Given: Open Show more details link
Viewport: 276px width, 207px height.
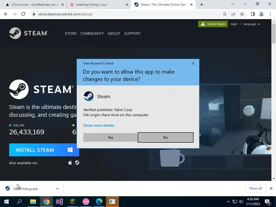Looking at the screenshot, I should [99, 125].
